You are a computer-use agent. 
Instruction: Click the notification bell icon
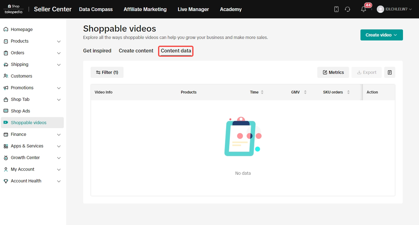[363, 9]
